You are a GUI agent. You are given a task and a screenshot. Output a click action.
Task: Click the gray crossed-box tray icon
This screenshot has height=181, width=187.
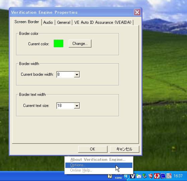pos(169,176)
